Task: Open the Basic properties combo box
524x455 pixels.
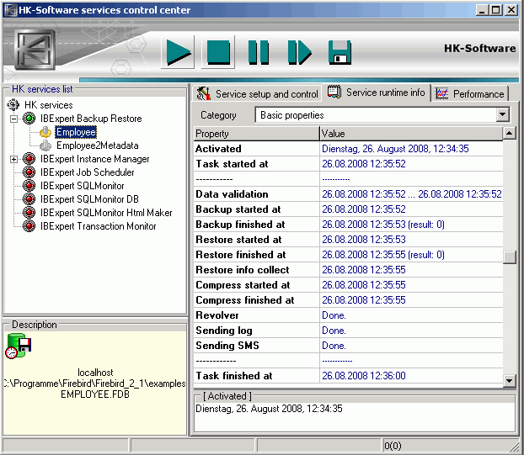Action: [x=382, y=115]
